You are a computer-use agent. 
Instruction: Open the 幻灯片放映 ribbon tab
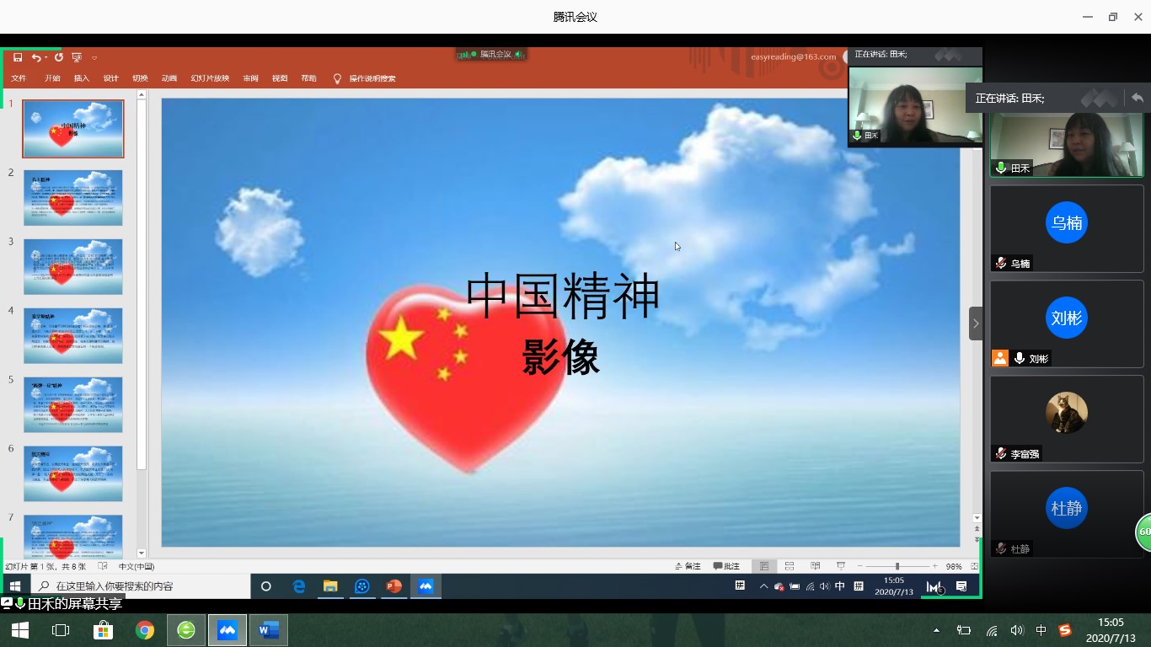[210, 78]
